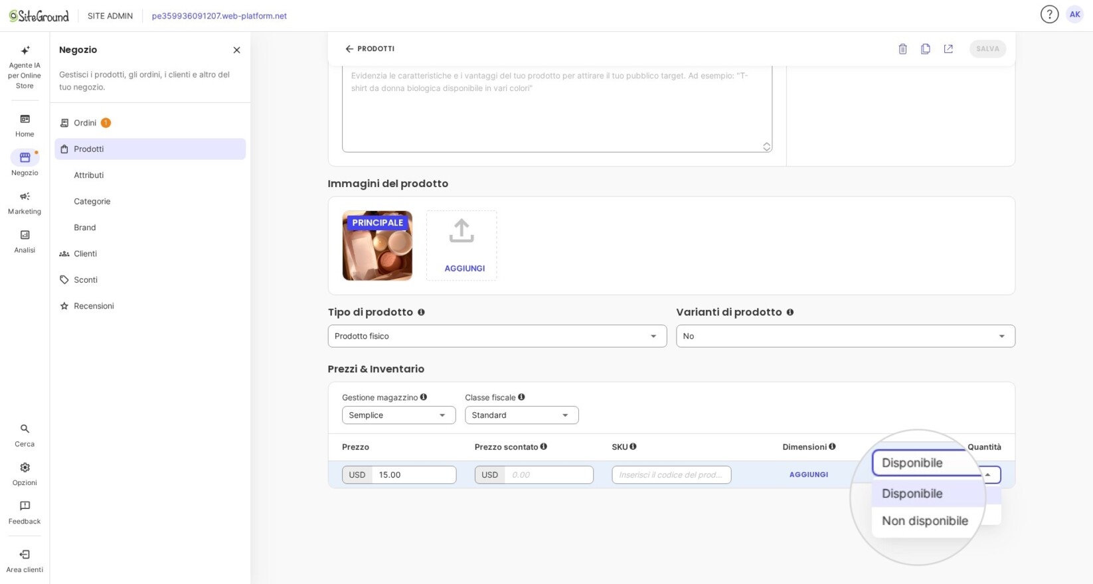Click AGGIUNGI to upload an image

point(462,246)
